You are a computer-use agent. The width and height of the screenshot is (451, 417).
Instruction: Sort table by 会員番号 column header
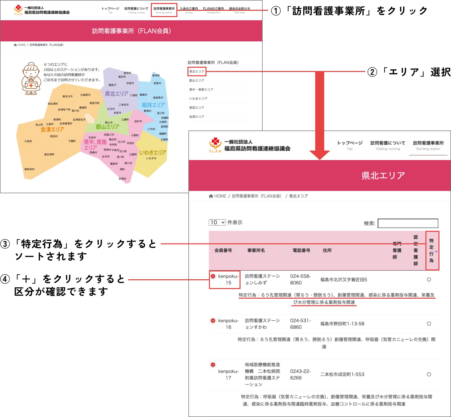(223, 250)
